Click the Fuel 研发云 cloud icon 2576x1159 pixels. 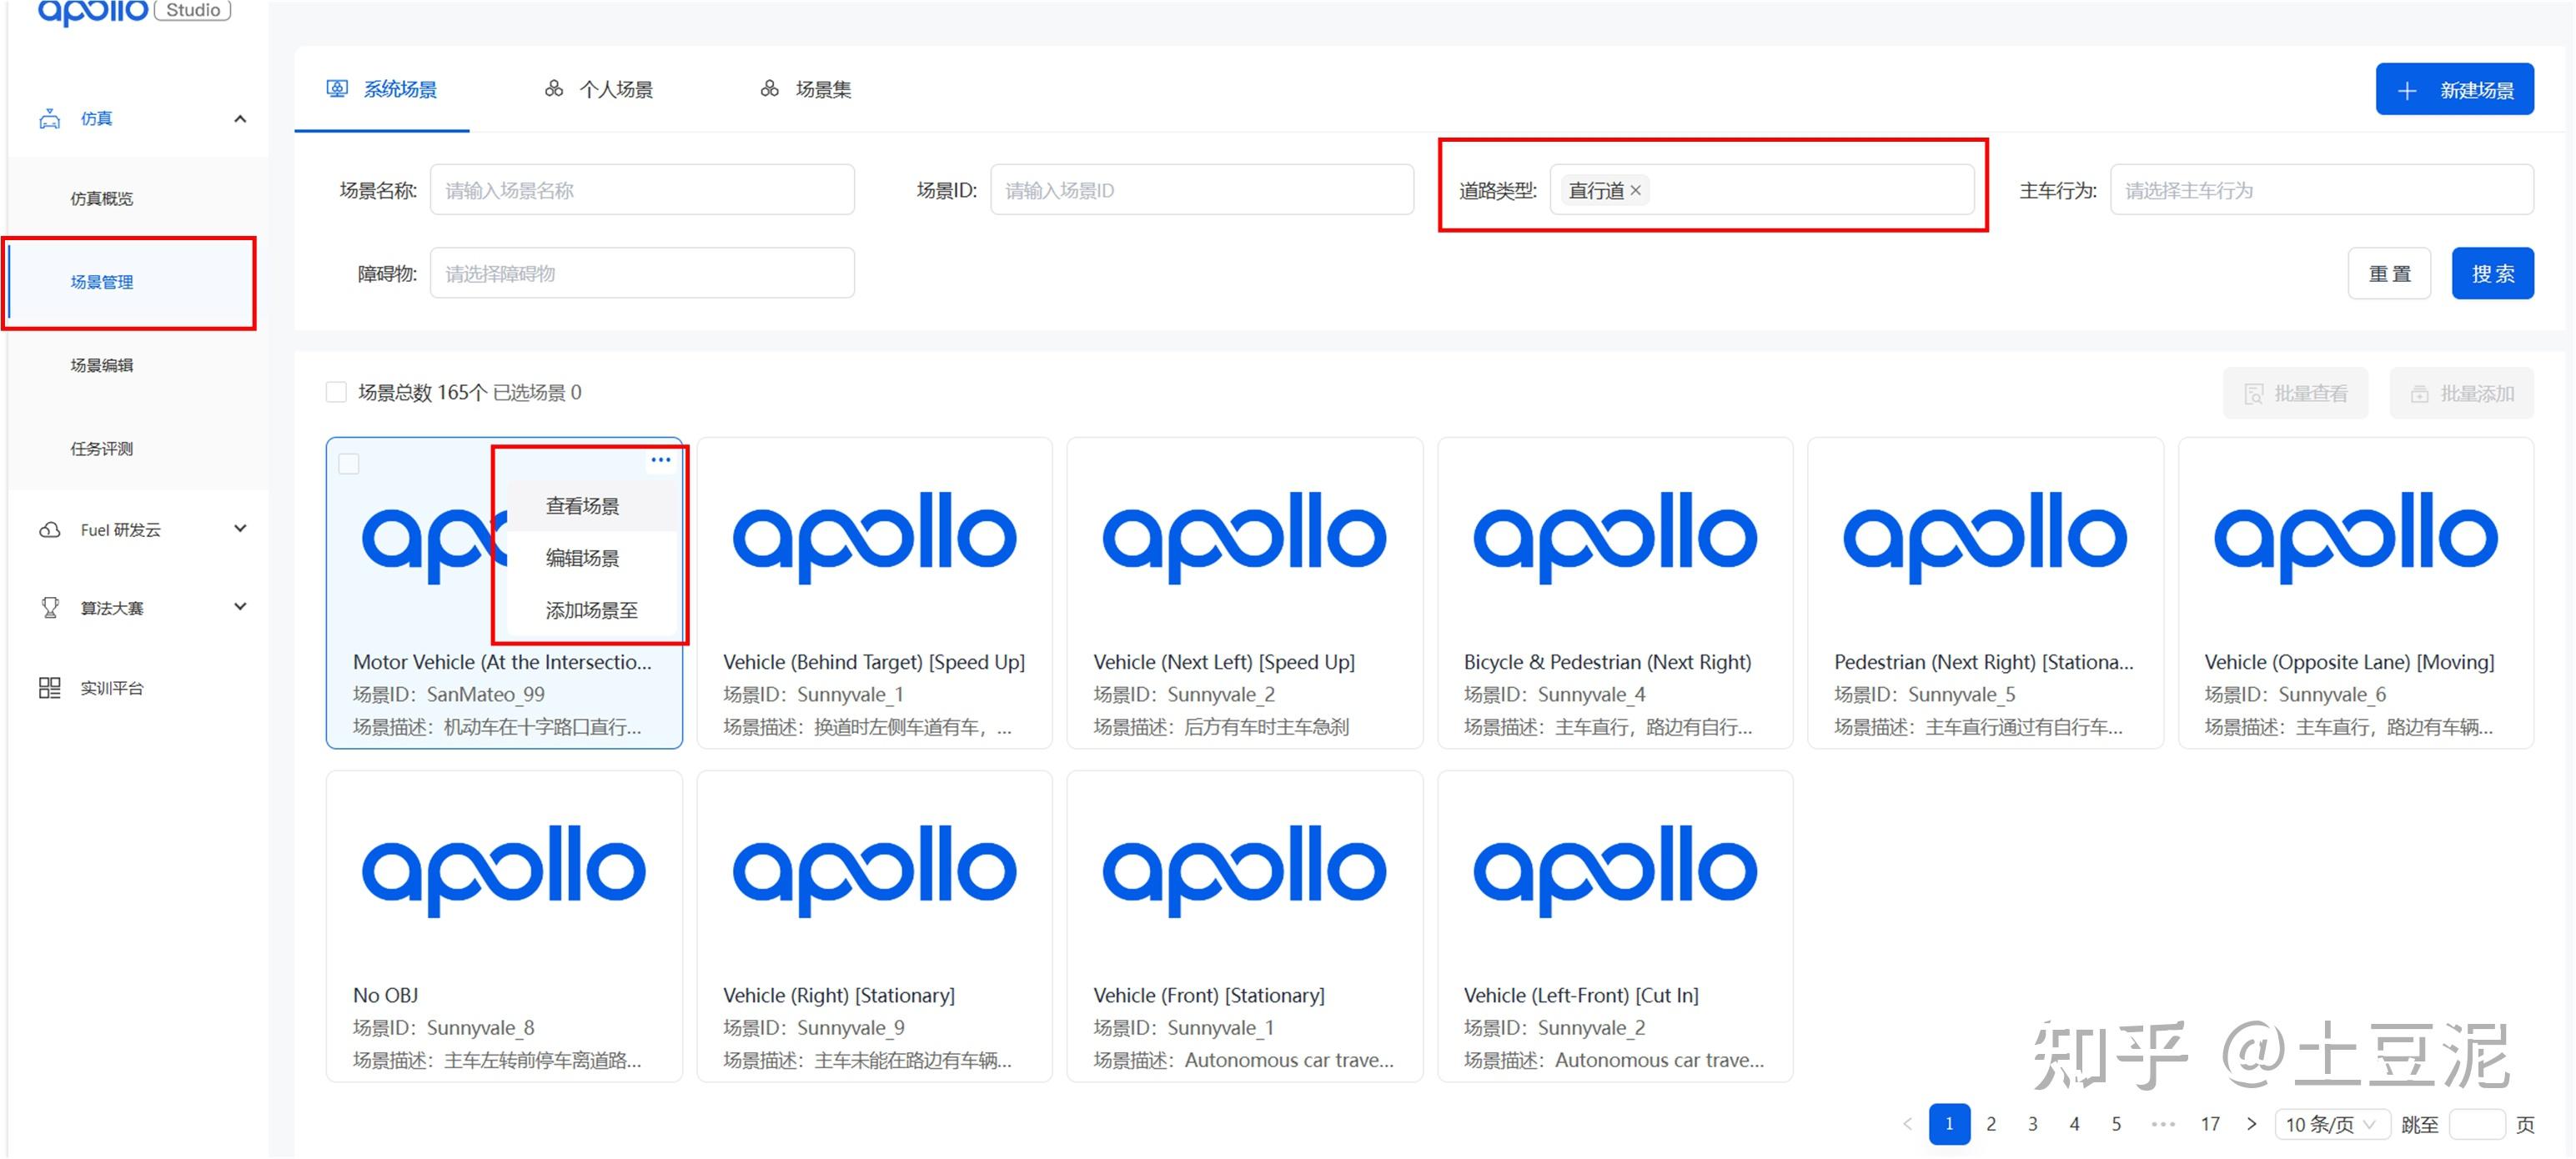click(x=49, y=530)
